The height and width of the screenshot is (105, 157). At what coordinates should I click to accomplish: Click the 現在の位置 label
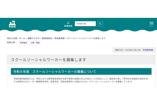click(x=13, y=38)
